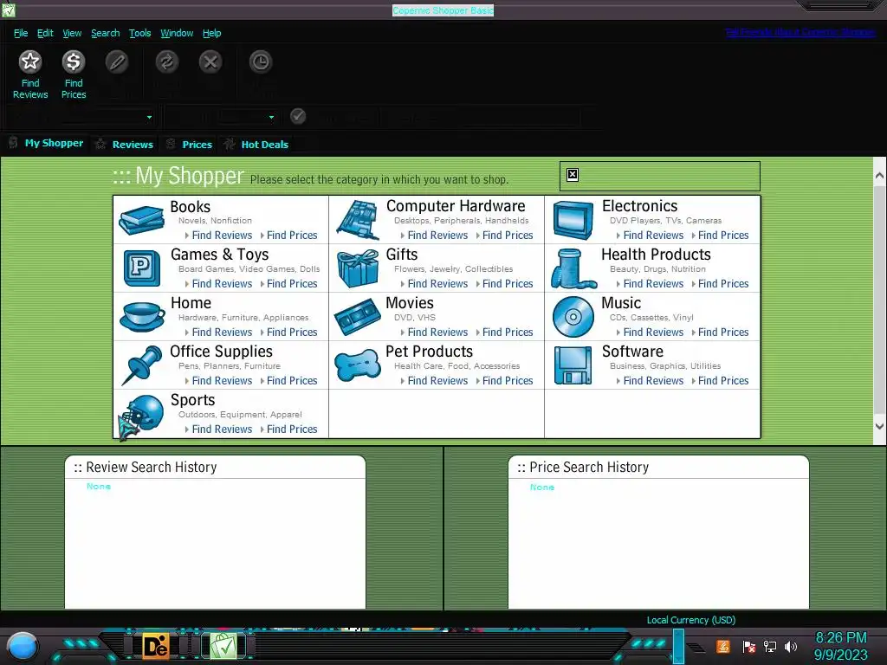Click Find Prices under Software
The width and height of the screenshot is (887, 665).
pos(723,381)
